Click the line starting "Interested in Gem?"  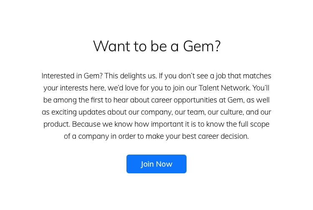[x=156, y=76]
